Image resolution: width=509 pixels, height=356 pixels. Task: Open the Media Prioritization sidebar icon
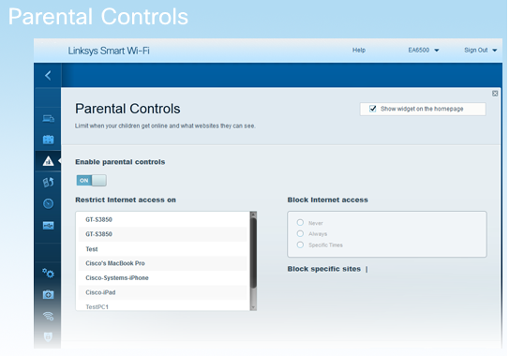point(48,182)
